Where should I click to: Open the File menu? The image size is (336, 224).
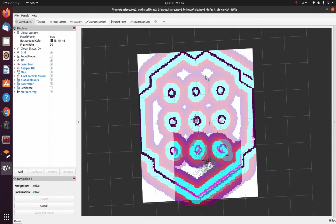point(16,15)
